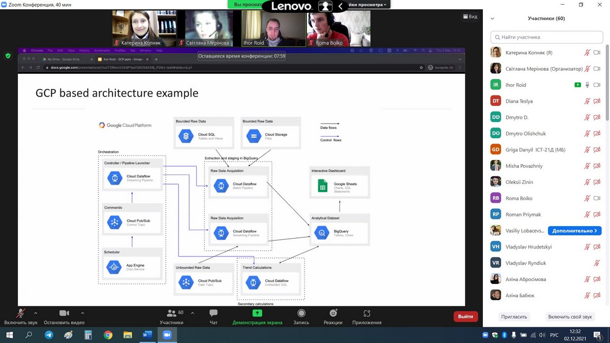Expand video options arrow beside camera
Image resolution: width=610 pixels, height=343 pixels.
click(x=82, y=313)
